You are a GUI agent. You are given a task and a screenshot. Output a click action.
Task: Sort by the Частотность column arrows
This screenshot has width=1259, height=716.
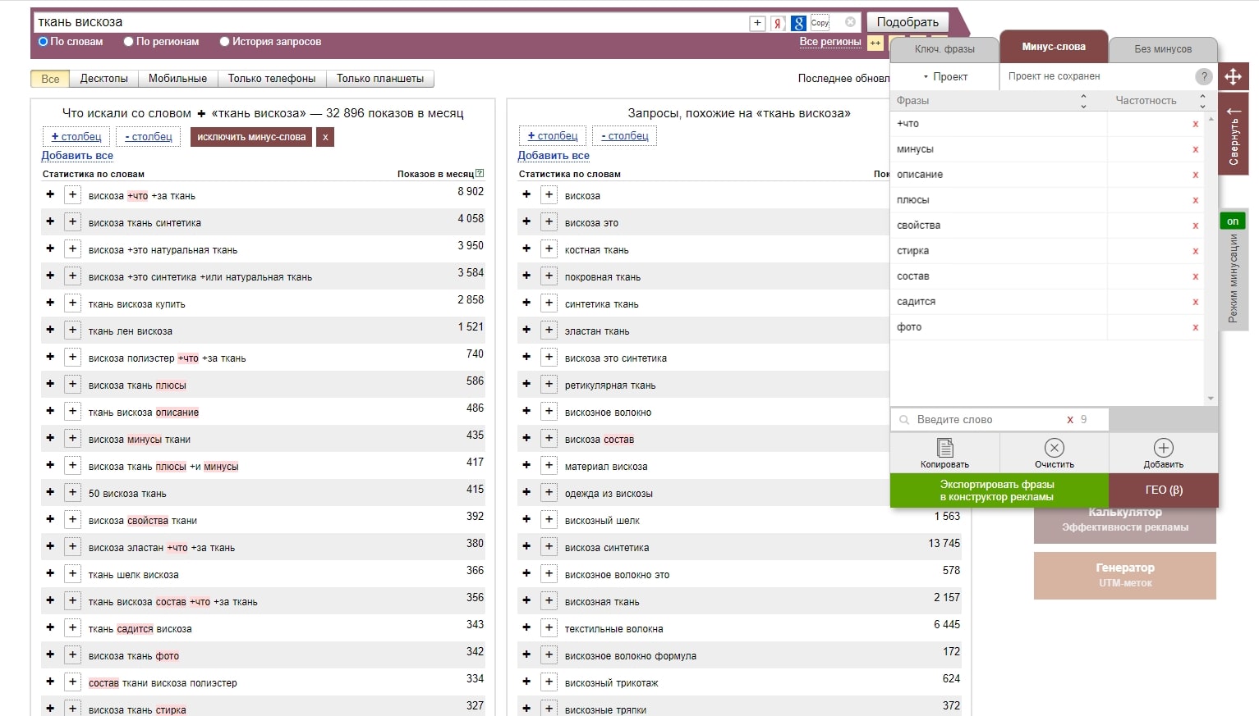(1202, 100)
